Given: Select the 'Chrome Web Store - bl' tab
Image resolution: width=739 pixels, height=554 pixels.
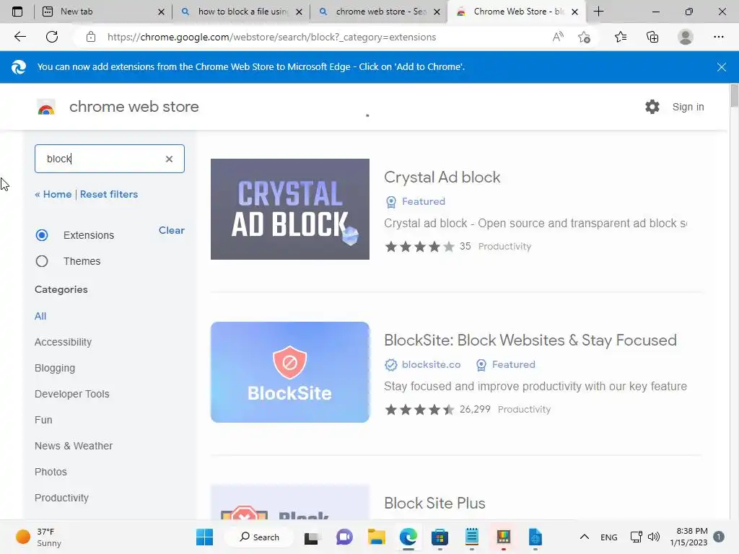Looking at the screenshot, I should click(517, 12).
